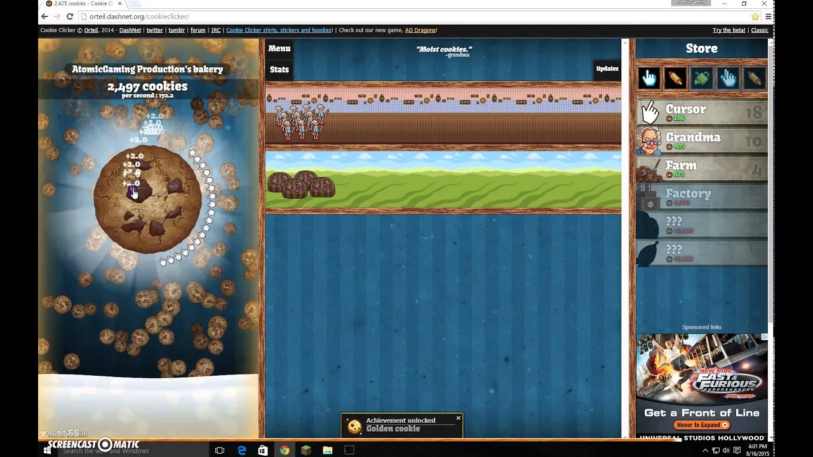
Task: Bookmark the page with the star icon
Action: pyautogui.click(x=755, y=17)
